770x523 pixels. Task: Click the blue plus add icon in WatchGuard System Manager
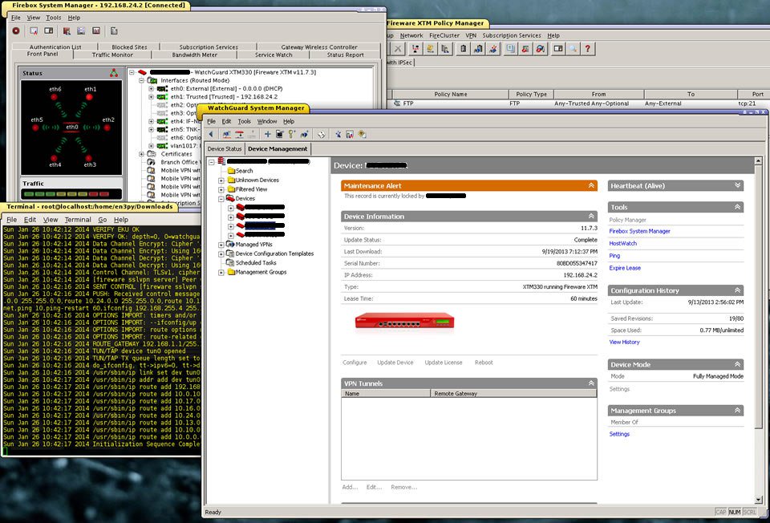[x=268, y=134]
